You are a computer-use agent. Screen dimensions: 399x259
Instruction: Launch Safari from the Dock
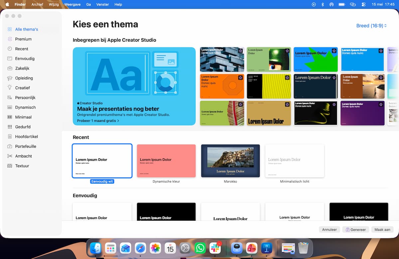pyautogui.click(x=140, y=248)
